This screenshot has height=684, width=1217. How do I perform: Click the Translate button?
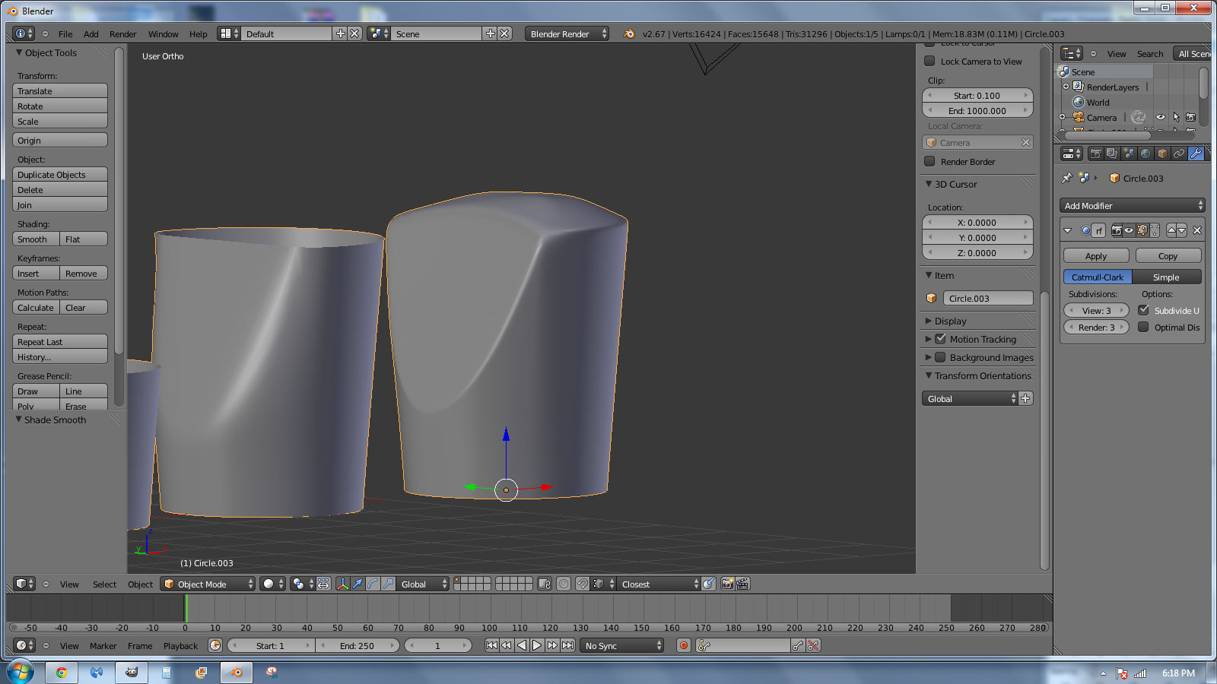pyautogui.click(x=60, y=90)
